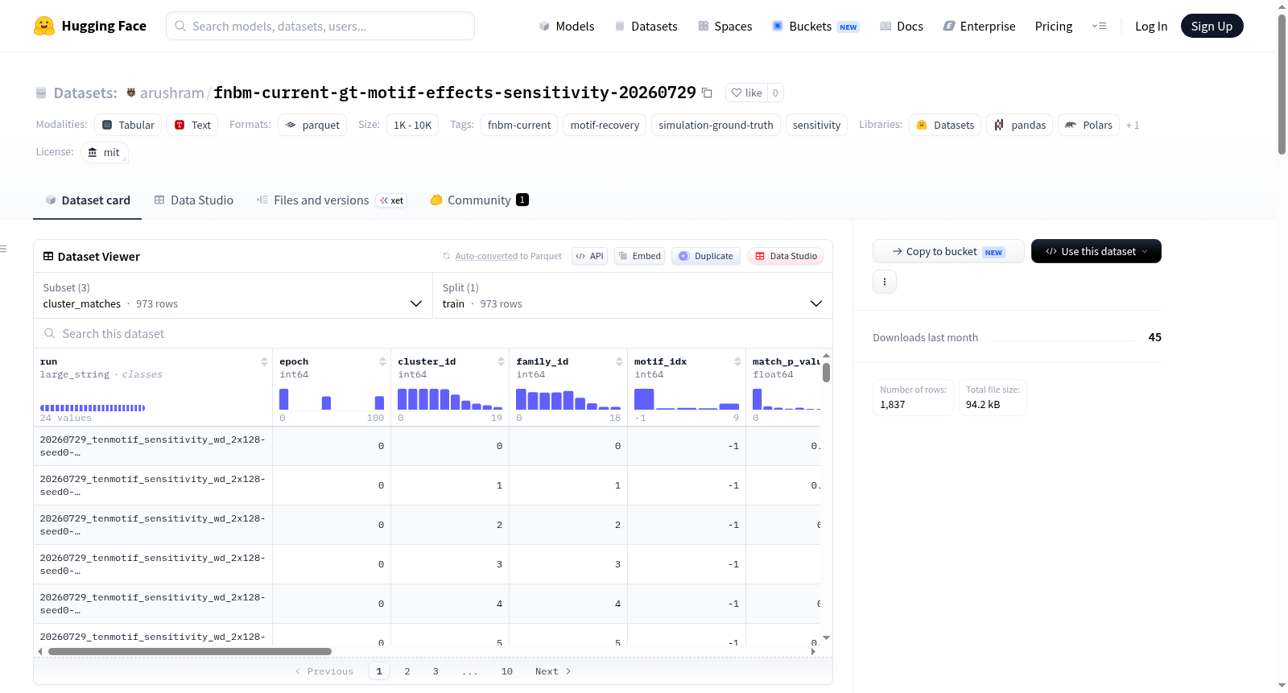Click the mit license tag
The image size is (1288, 693).
click(105, 152)
